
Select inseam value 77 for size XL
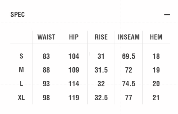[x=128, y=98]
